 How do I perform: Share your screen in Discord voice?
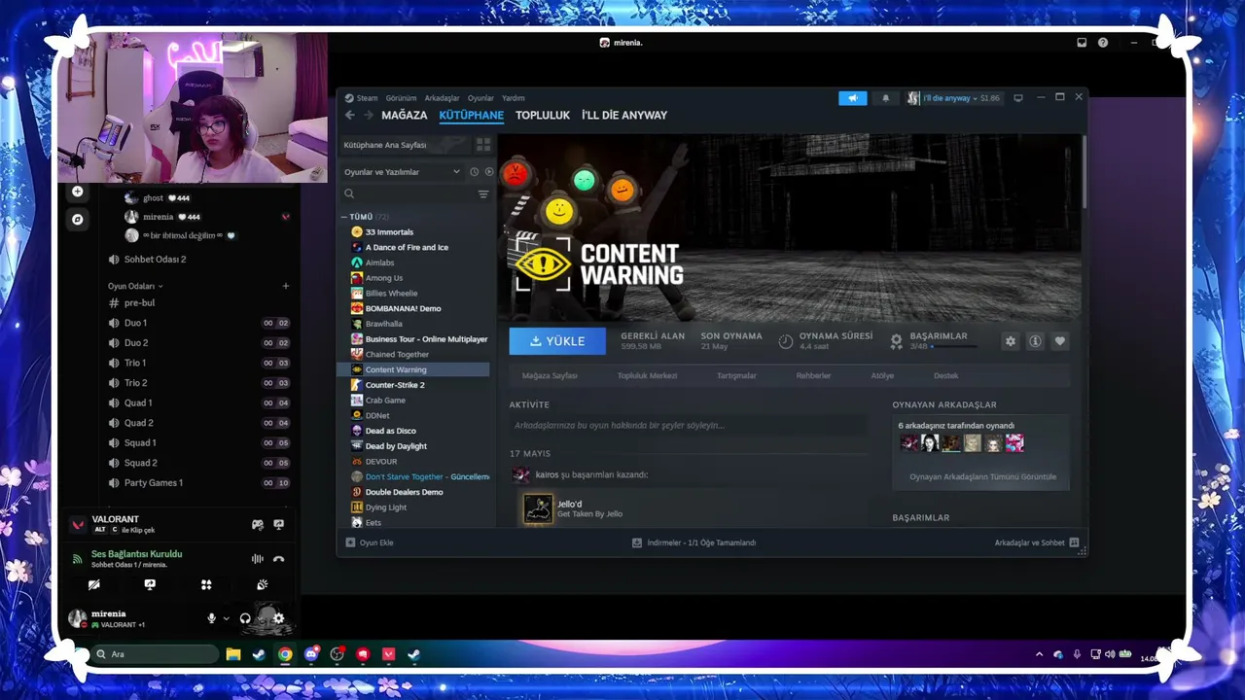coord(150,585)
